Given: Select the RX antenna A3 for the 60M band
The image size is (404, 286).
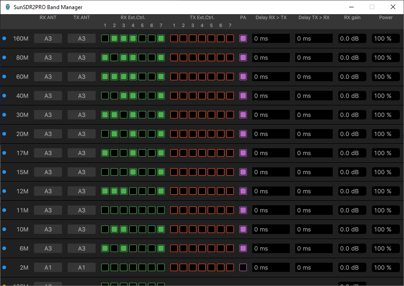Looking at the screenshot, I should point(48,77).
